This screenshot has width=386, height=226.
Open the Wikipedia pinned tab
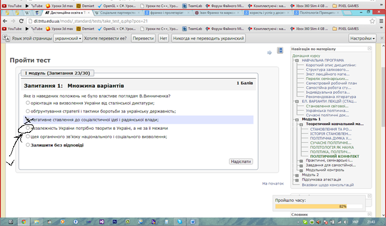[27, 13]
